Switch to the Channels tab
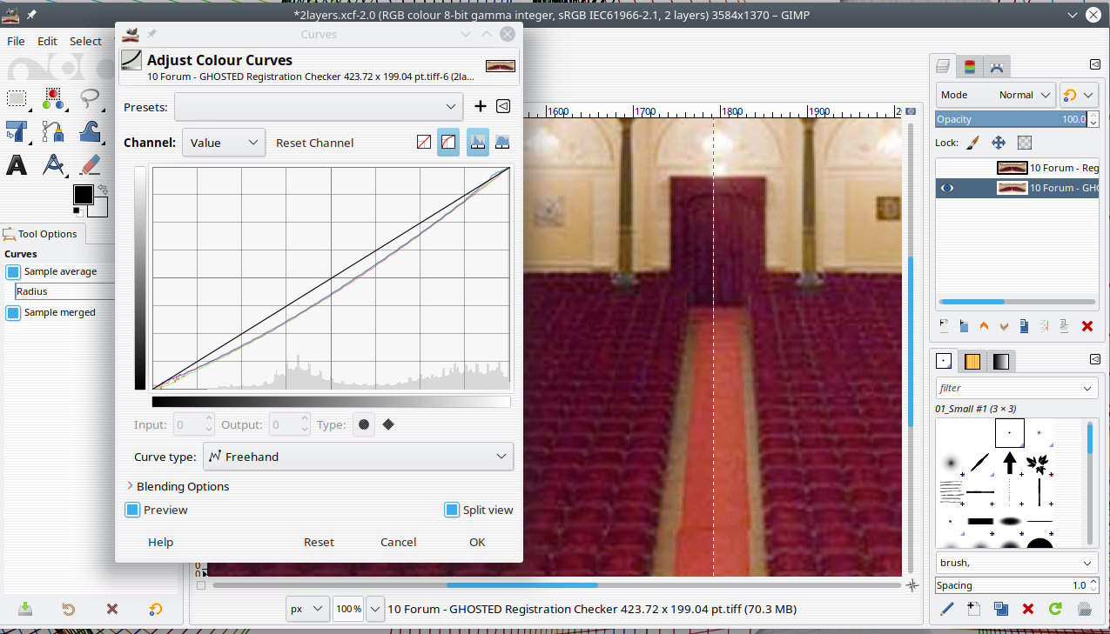This screenshot has height=634, width=1110. click(970, 66)
